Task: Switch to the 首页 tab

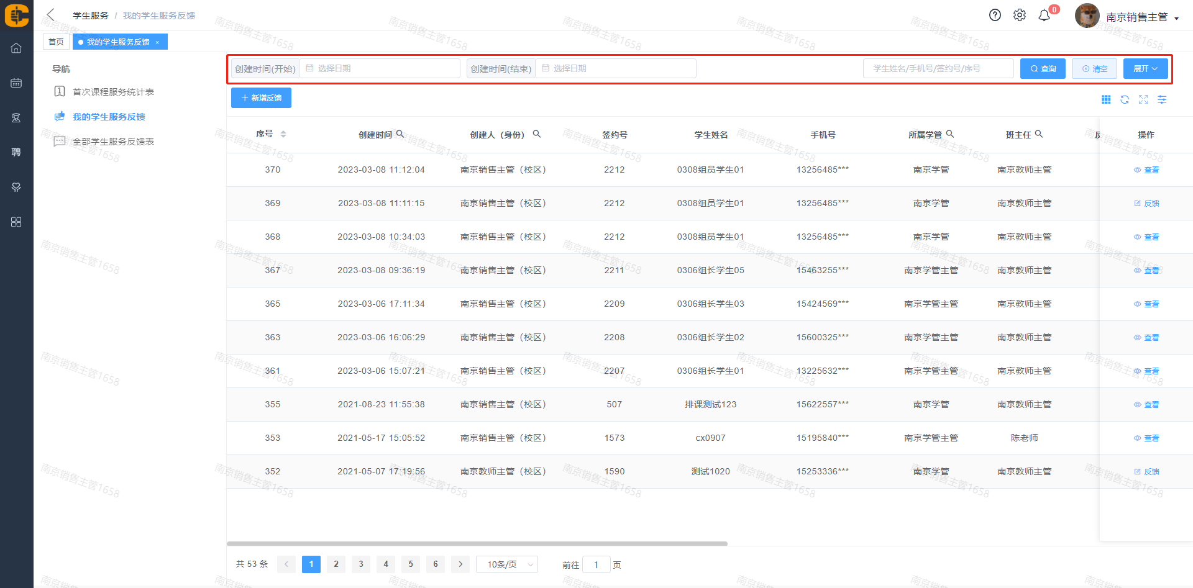Action: (x=56, y=42)
